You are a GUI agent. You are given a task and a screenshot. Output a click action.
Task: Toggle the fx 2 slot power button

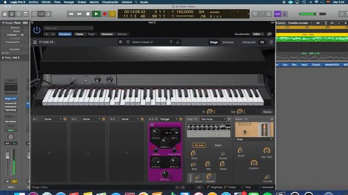[x=104, y=119]
